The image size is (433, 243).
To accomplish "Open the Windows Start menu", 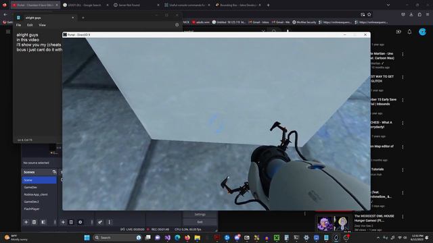I will click(87, 238).
